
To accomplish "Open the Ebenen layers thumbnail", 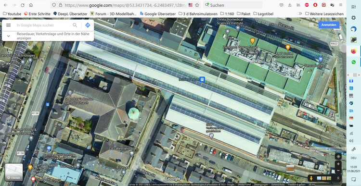I will [14, 172].
